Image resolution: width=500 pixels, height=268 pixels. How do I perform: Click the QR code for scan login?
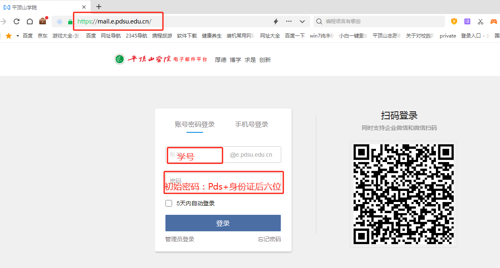click(404, 194)
